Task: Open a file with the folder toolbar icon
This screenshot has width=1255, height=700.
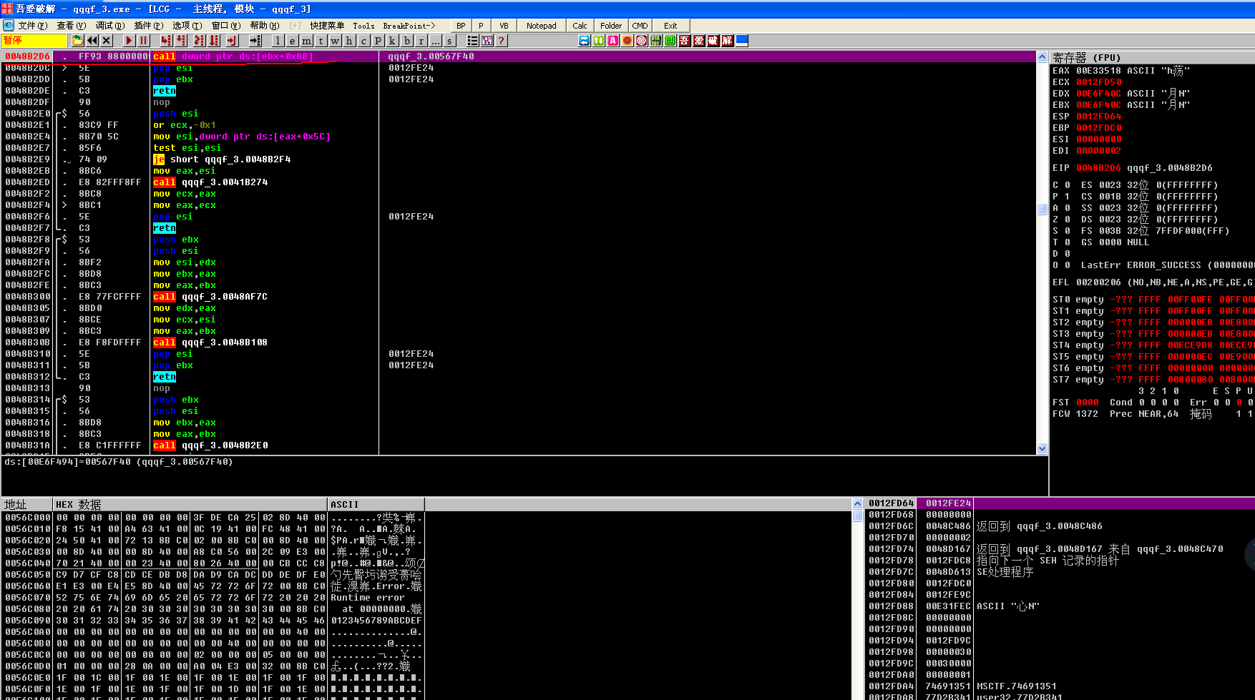Action: click(78, 41)
